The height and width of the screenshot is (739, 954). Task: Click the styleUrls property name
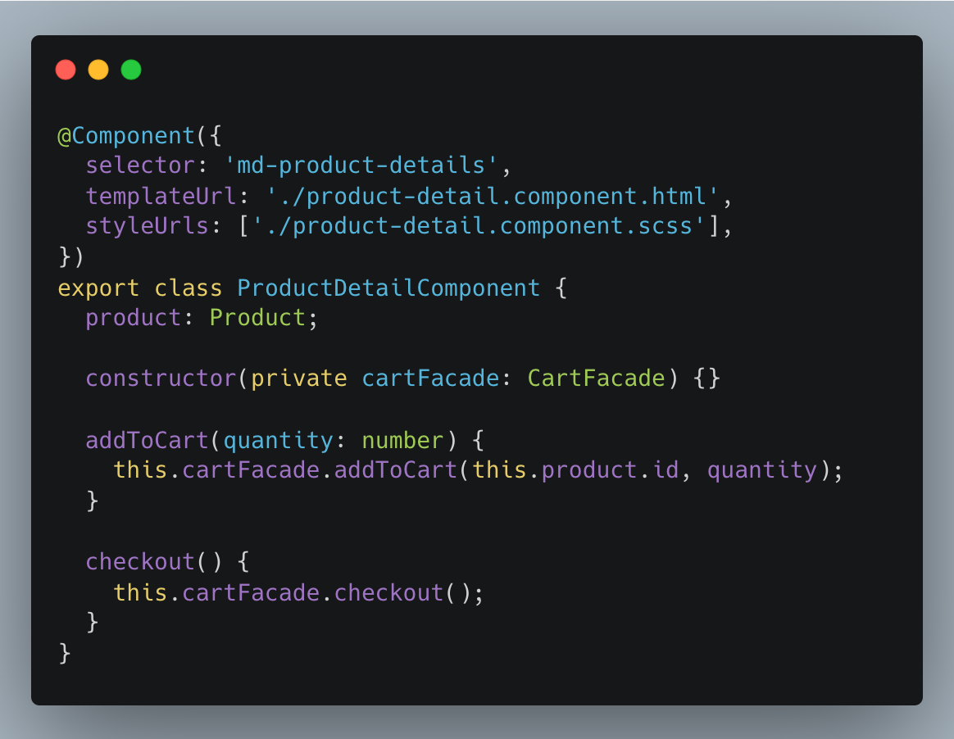point(148,225)
